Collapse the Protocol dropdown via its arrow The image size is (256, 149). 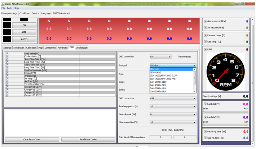pos(194,66)
